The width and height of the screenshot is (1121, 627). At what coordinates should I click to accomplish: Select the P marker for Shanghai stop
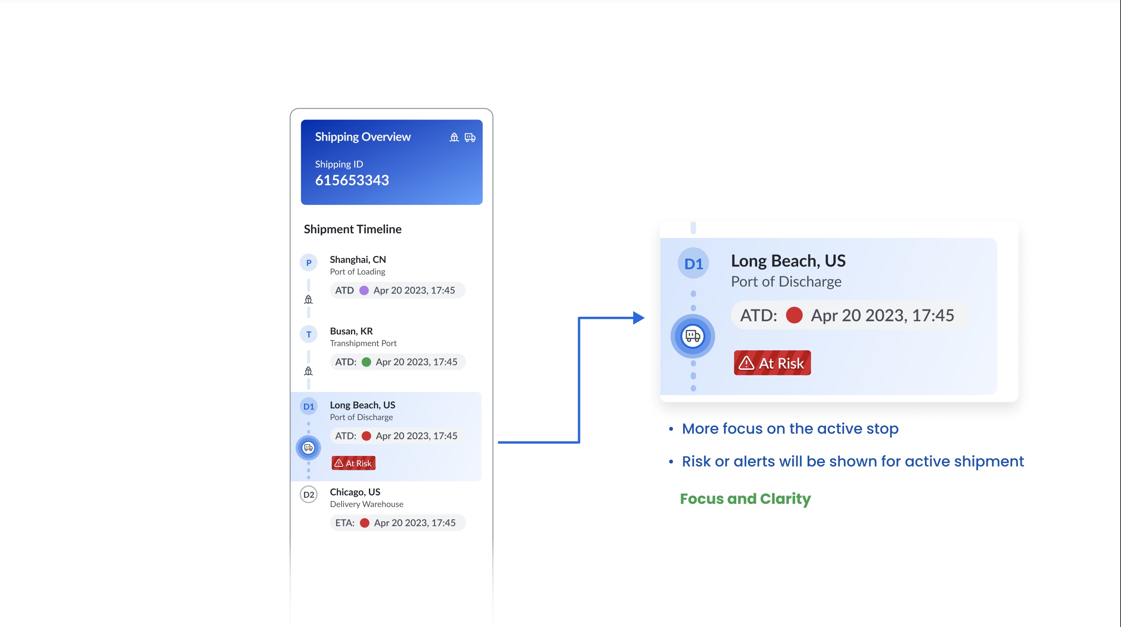click(308, 262)
